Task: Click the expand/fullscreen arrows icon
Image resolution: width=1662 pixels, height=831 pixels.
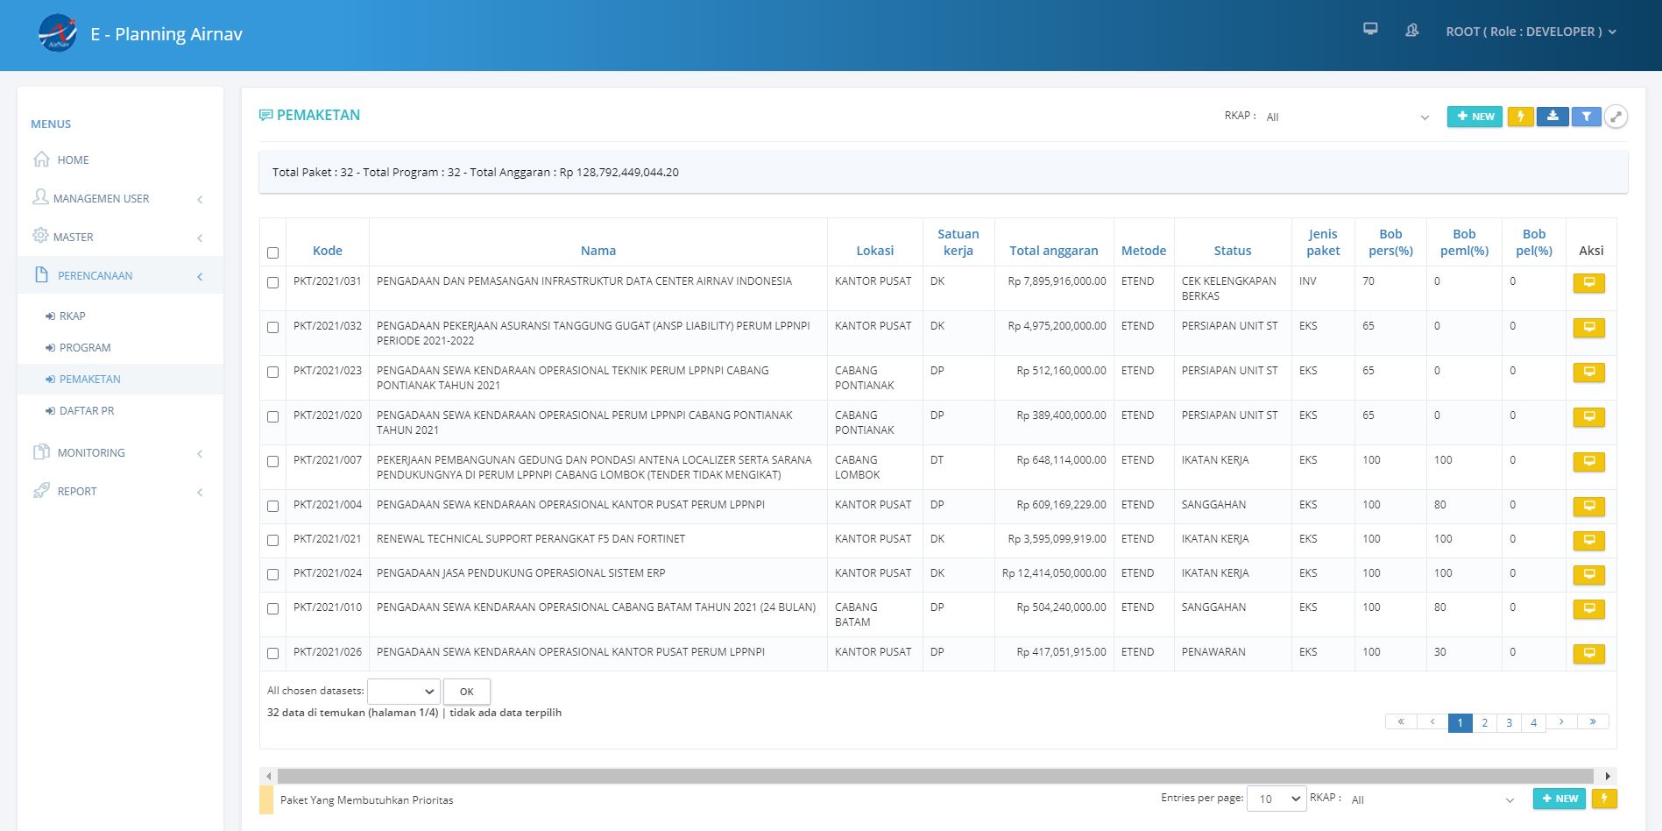Action: [x=1616, y=116]
